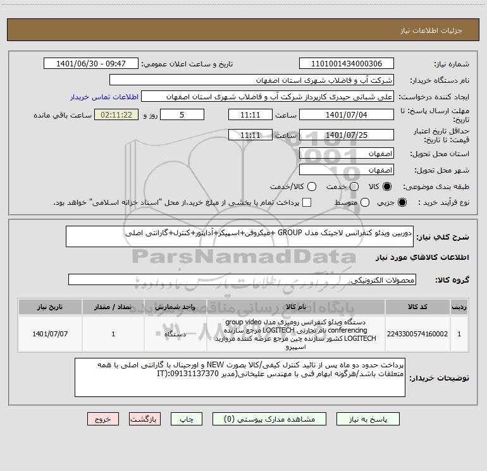Click the response deadline time field 11:11
The width and height of the screenshot is (487, 471).
250,114
